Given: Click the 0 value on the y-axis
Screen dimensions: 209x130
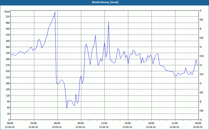Looking at the screenshot, I should point(9,120).
